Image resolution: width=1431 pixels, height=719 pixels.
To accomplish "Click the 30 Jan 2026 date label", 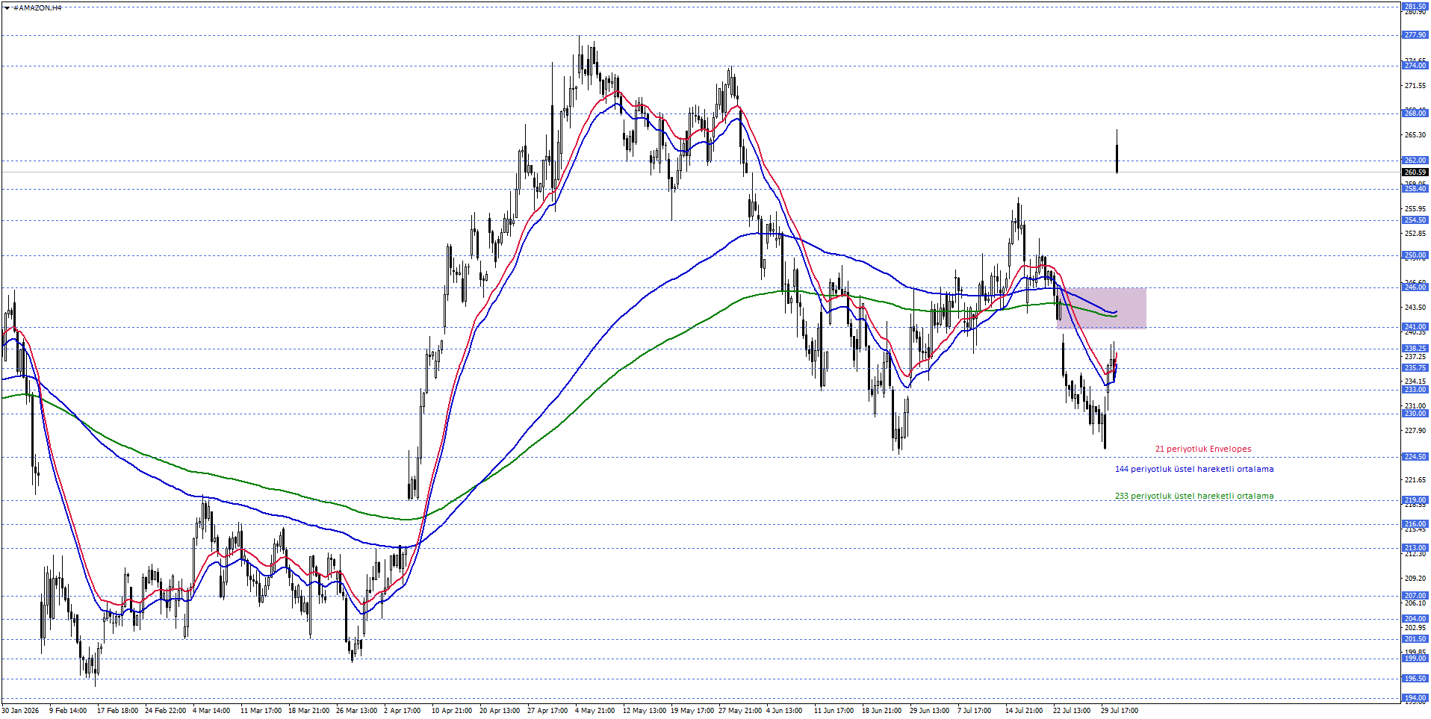I will [20, 711].
